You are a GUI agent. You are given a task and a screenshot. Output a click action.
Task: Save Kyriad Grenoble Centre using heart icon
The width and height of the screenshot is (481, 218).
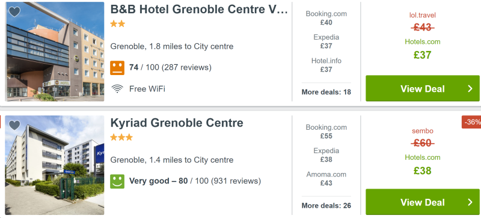(14, 125)
